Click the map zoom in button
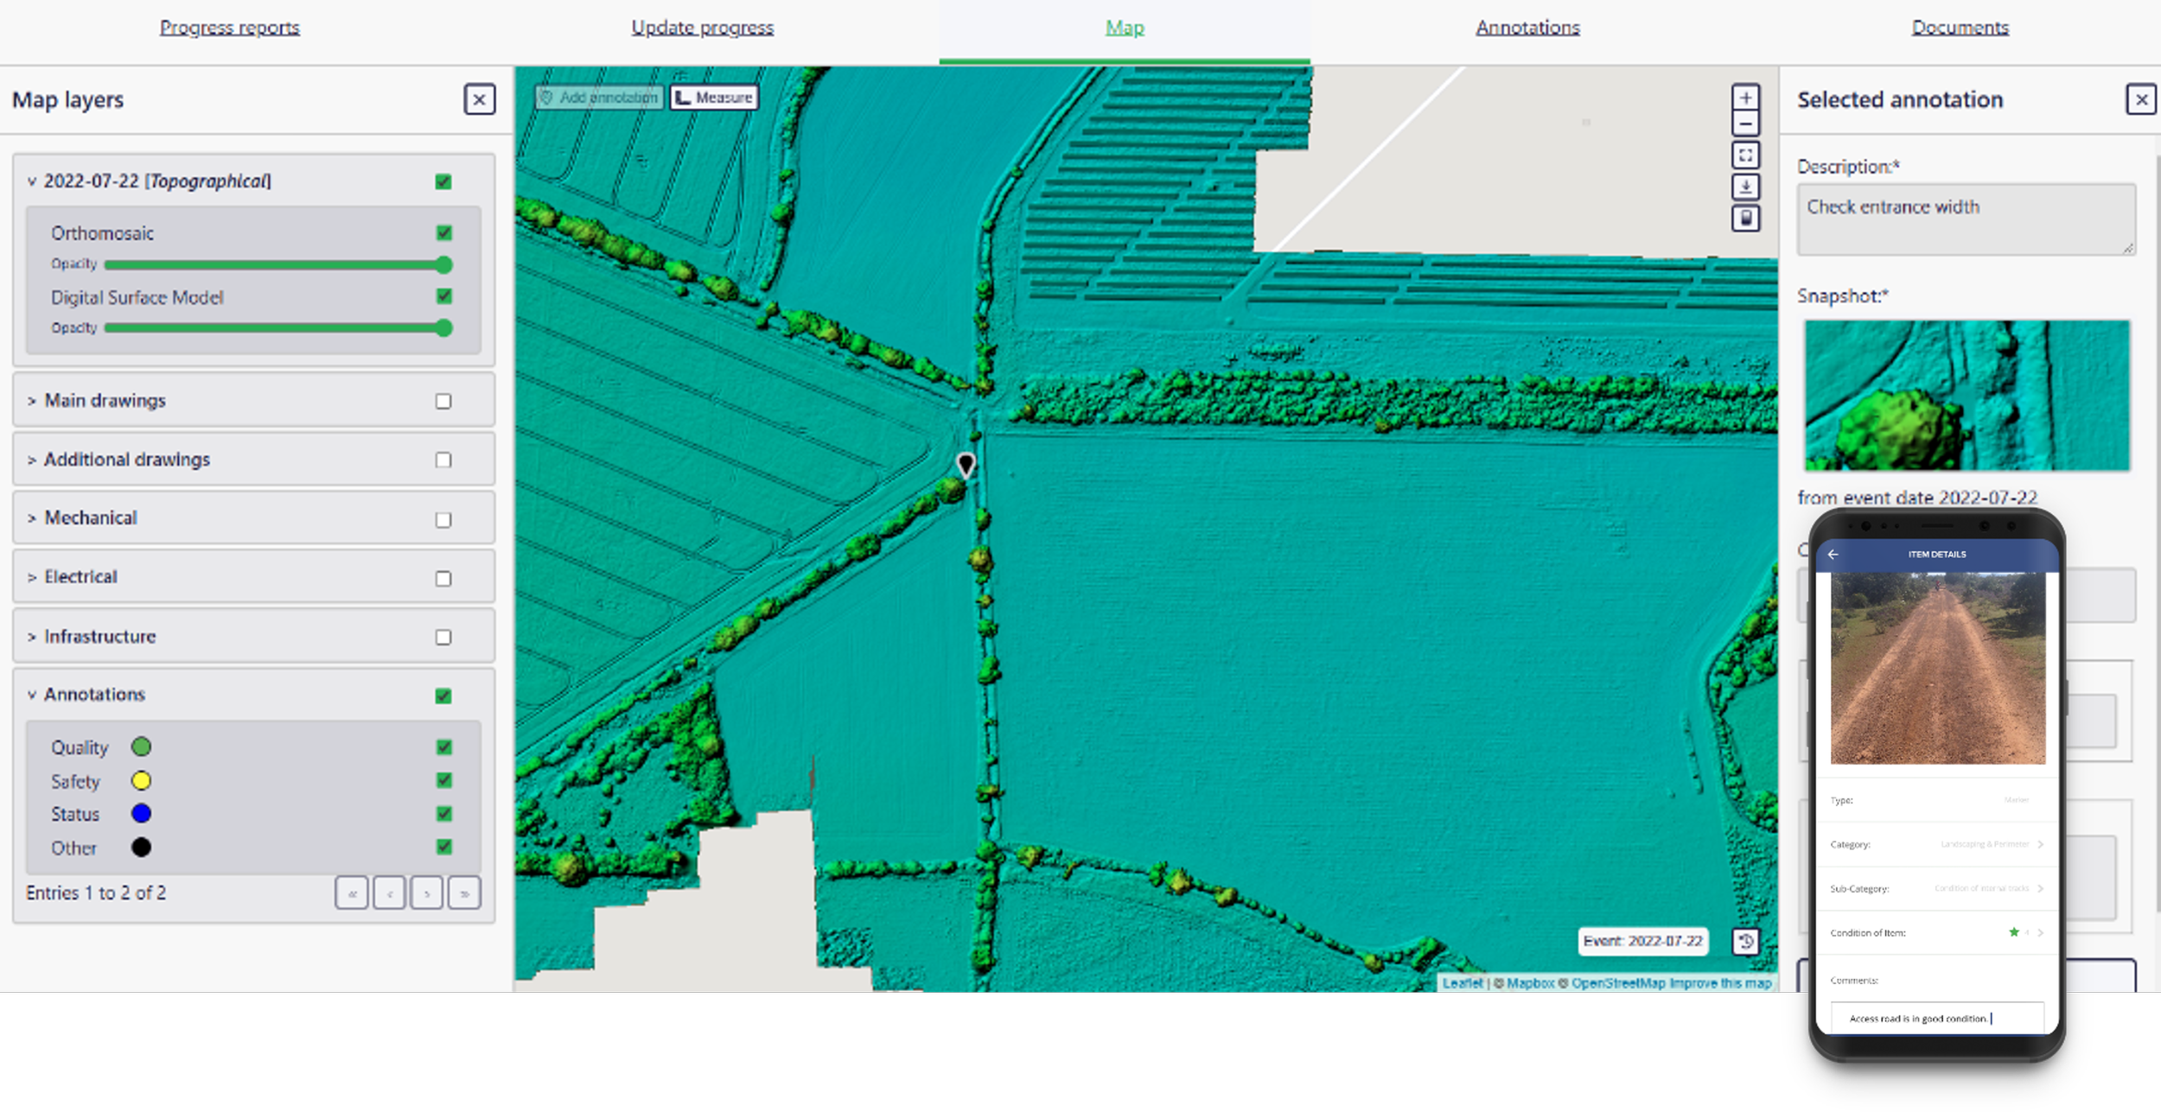 [1745, 98]
